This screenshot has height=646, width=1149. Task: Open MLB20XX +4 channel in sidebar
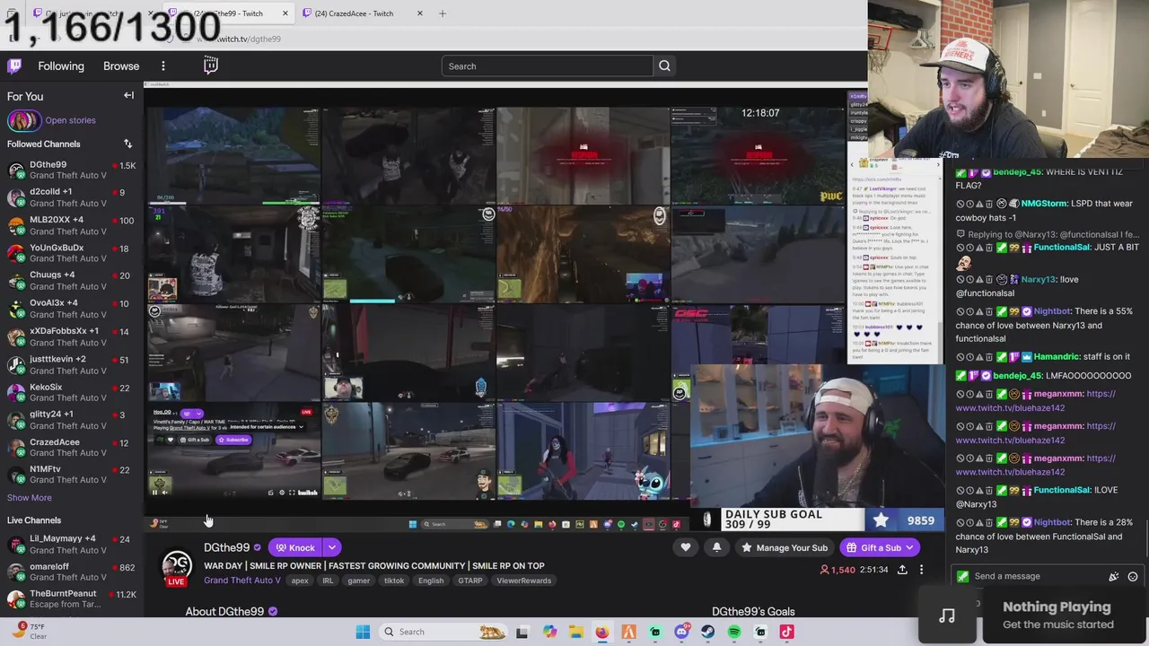72,225
